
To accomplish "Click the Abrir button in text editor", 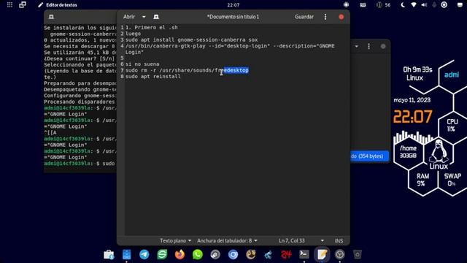I will [129, 17].
